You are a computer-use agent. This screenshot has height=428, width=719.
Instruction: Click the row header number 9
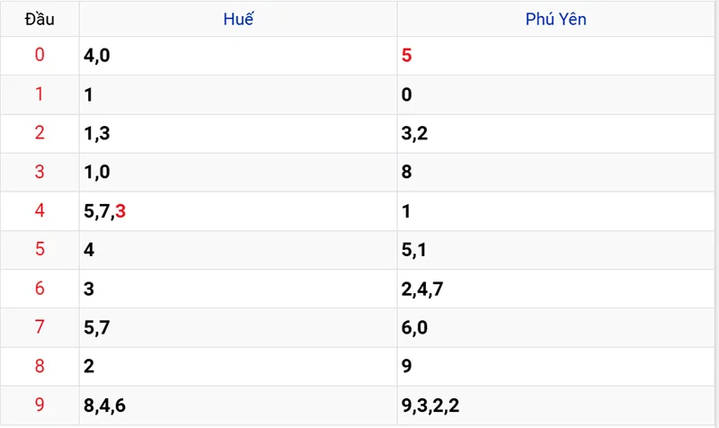39,406
